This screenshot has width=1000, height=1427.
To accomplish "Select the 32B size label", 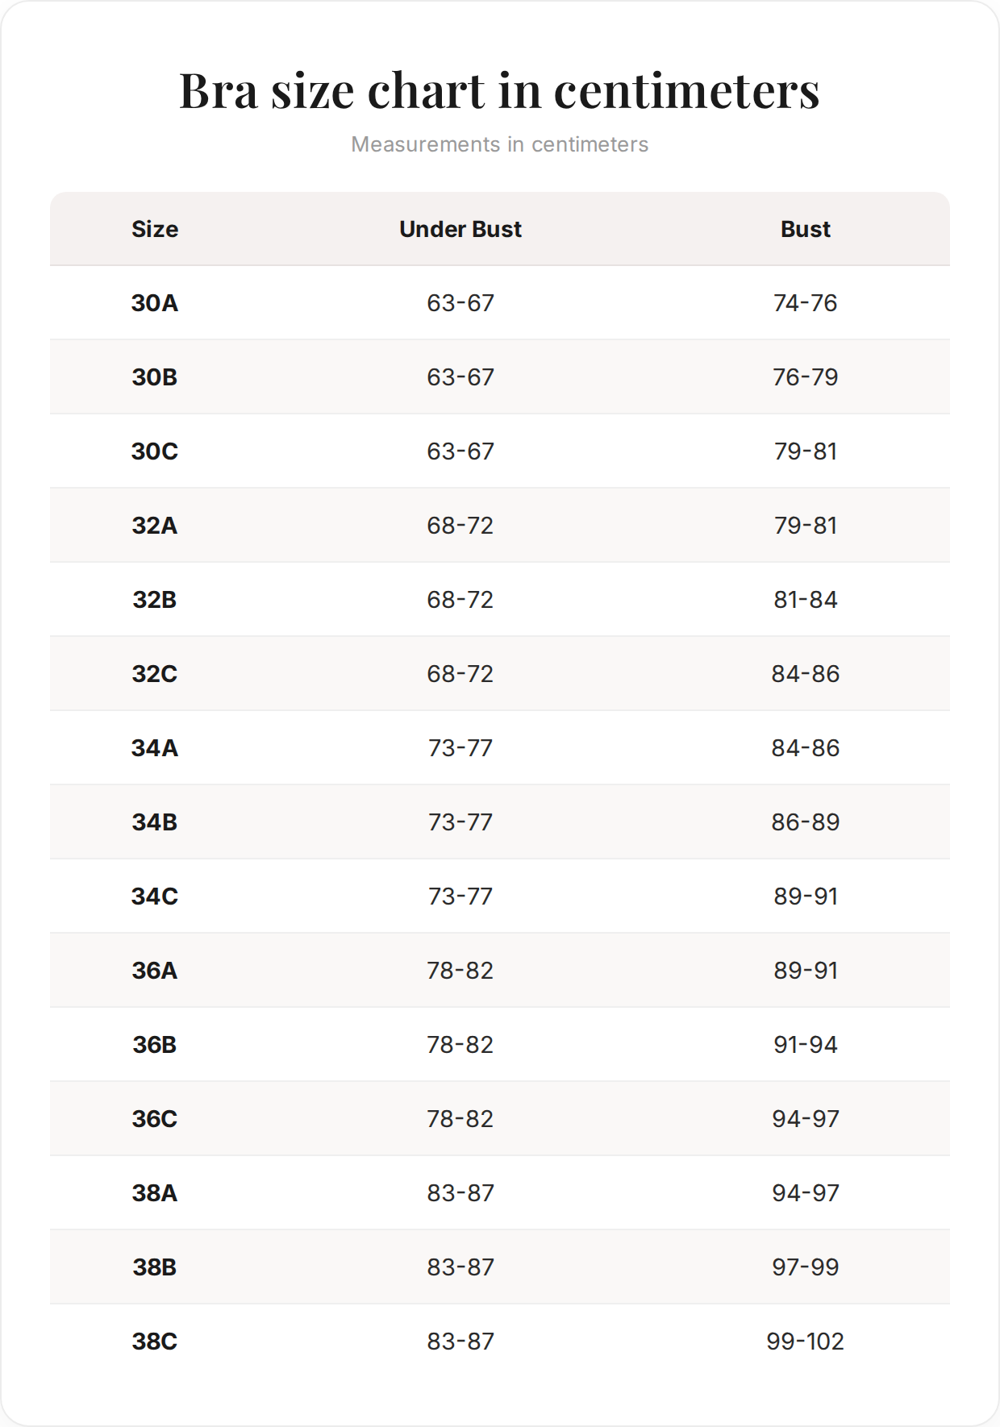I will click(155, 600).
